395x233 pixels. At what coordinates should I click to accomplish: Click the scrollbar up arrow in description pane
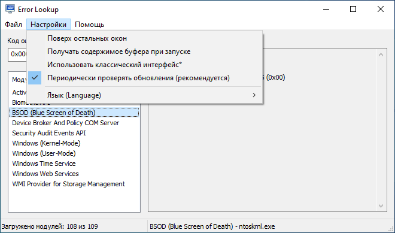point(381,55)
